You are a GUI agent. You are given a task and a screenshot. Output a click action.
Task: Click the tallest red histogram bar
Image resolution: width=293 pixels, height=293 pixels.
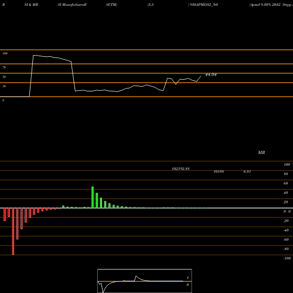click(x=13, y=231)
